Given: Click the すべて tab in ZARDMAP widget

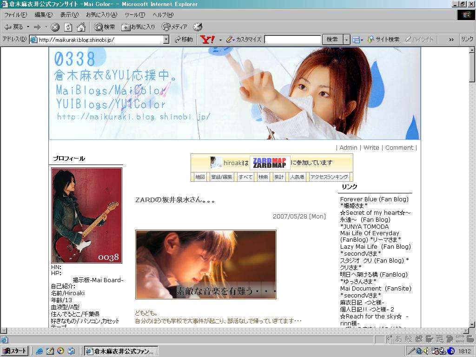Looking at the screenshot, I should (245, 177).
